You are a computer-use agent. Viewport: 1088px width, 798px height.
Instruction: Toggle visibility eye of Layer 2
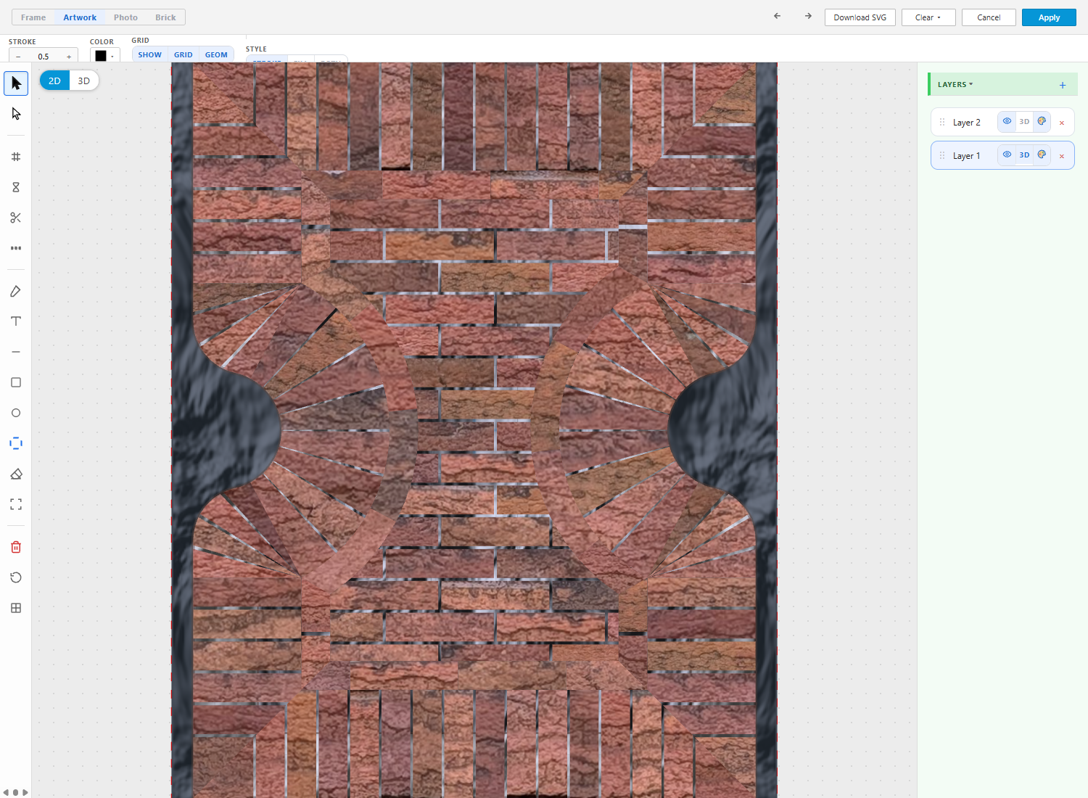pyautogui.click(x=1007, y=121)
